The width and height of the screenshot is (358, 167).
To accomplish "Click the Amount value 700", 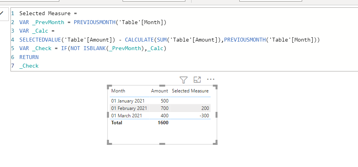I will tap(164, 108).
